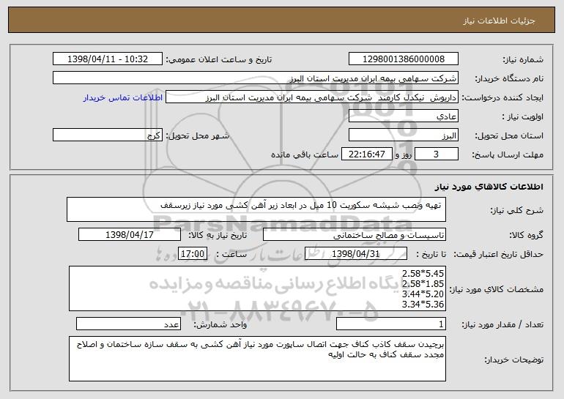This screenshot has width=564, height=399.
Task: Click the مهلت ارسال پاسخ label
Action: [x=507, y=154]
